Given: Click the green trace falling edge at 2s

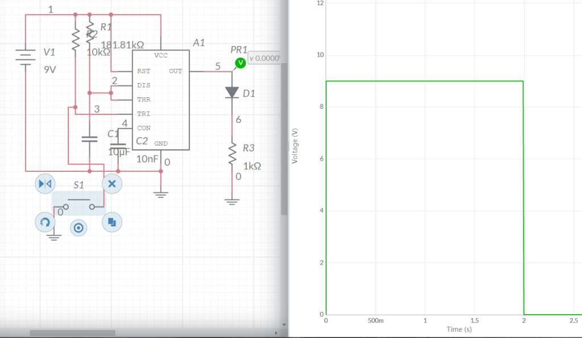Looking at the screenshot, I should (x=523, y=199).
